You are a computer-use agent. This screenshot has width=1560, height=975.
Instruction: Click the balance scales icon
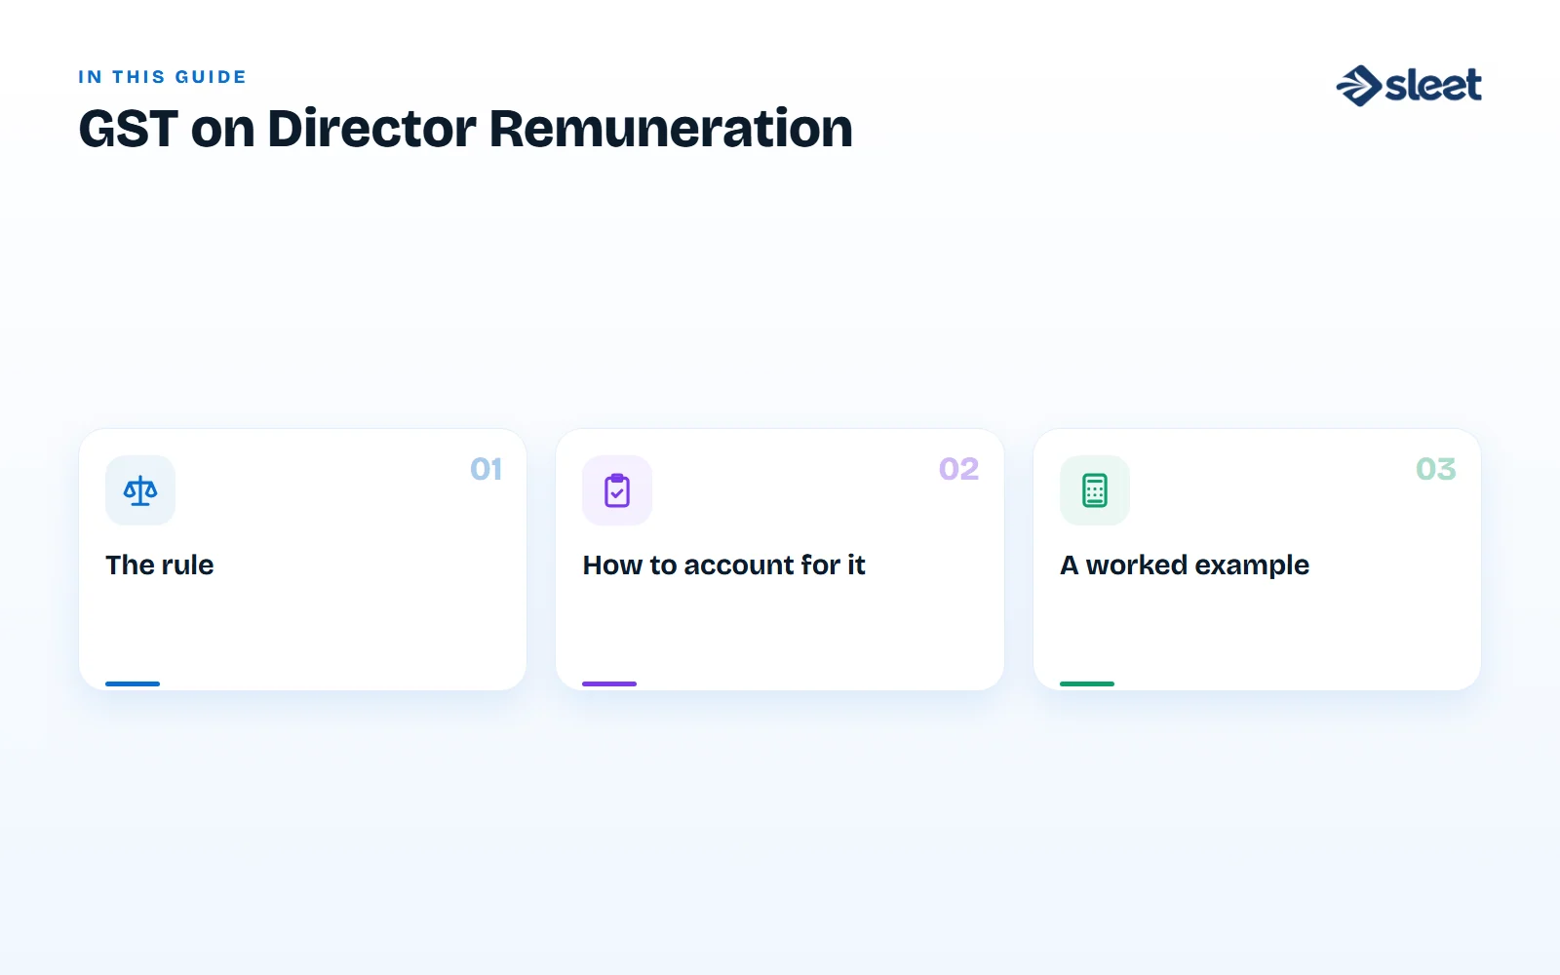[x=140, y=490]
